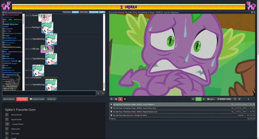Click the first arrow button beside chat input
This screenshot has height=139, width=259.
coord(98,93)
